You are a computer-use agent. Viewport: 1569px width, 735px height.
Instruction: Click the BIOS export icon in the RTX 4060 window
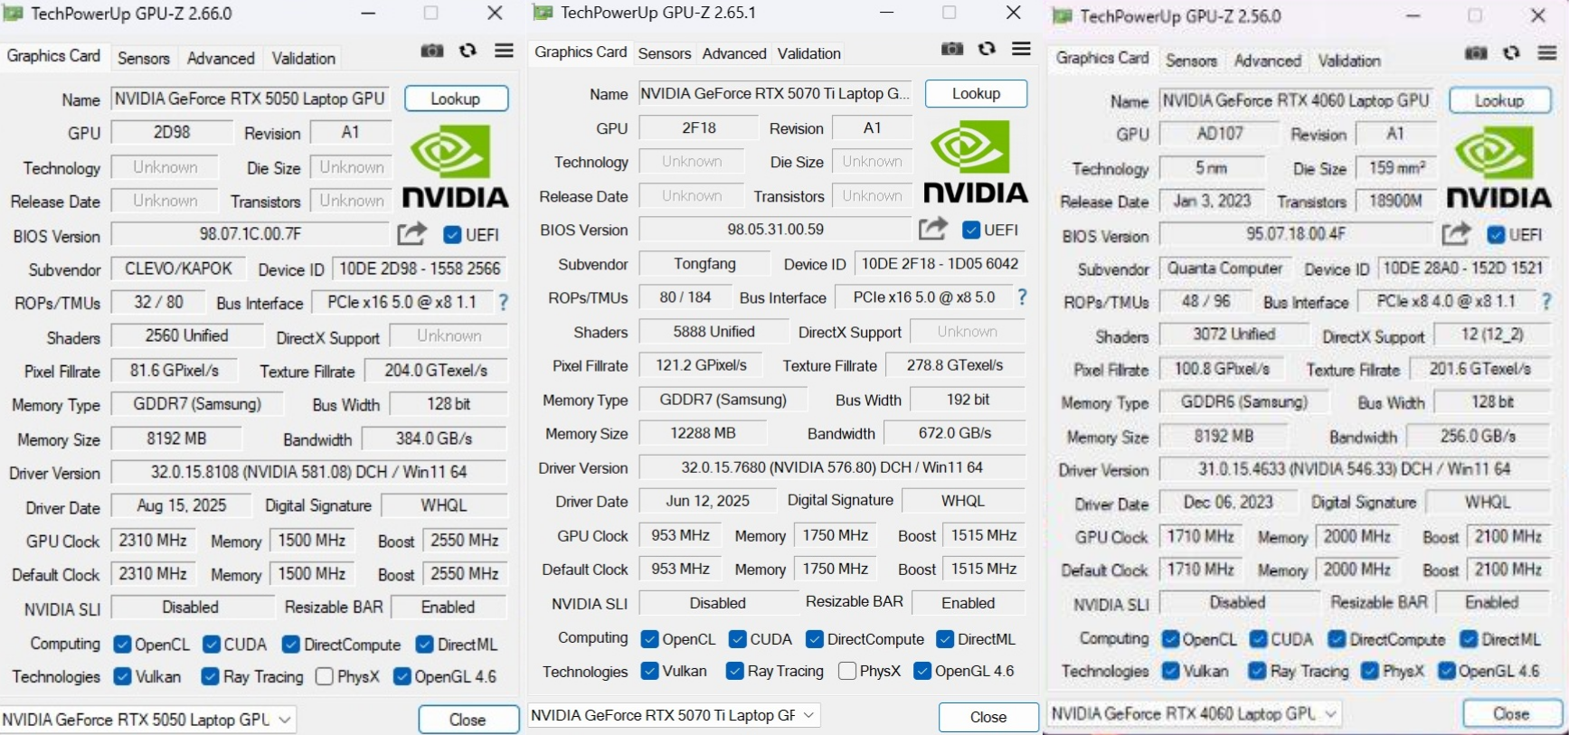(x=1456, y=233)
